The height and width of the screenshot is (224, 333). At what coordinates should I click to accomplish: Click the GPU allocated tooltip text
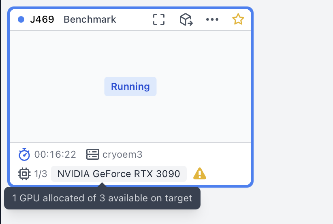102,198
